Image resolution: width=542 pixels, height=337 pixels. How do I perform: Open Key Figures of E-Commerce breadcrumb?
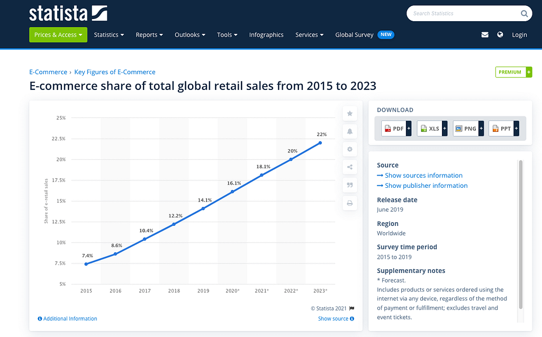[x=115, y=72]
